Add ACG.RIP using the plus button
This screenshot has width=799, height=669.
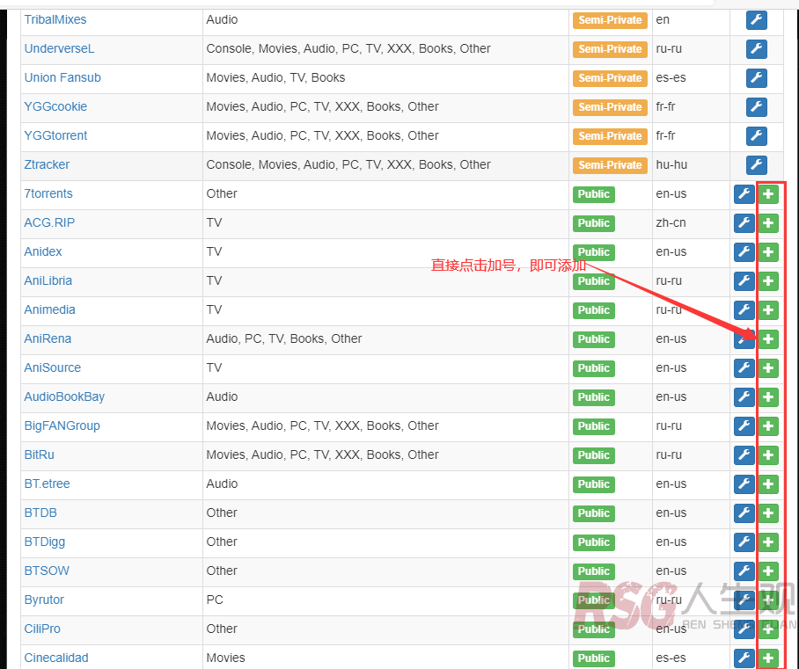768,223
